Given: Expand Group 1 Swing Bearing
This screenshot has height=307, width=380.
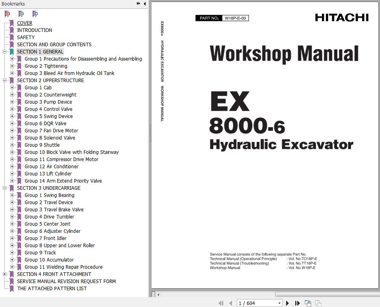Looking at the screenshot, I should 12,195.
